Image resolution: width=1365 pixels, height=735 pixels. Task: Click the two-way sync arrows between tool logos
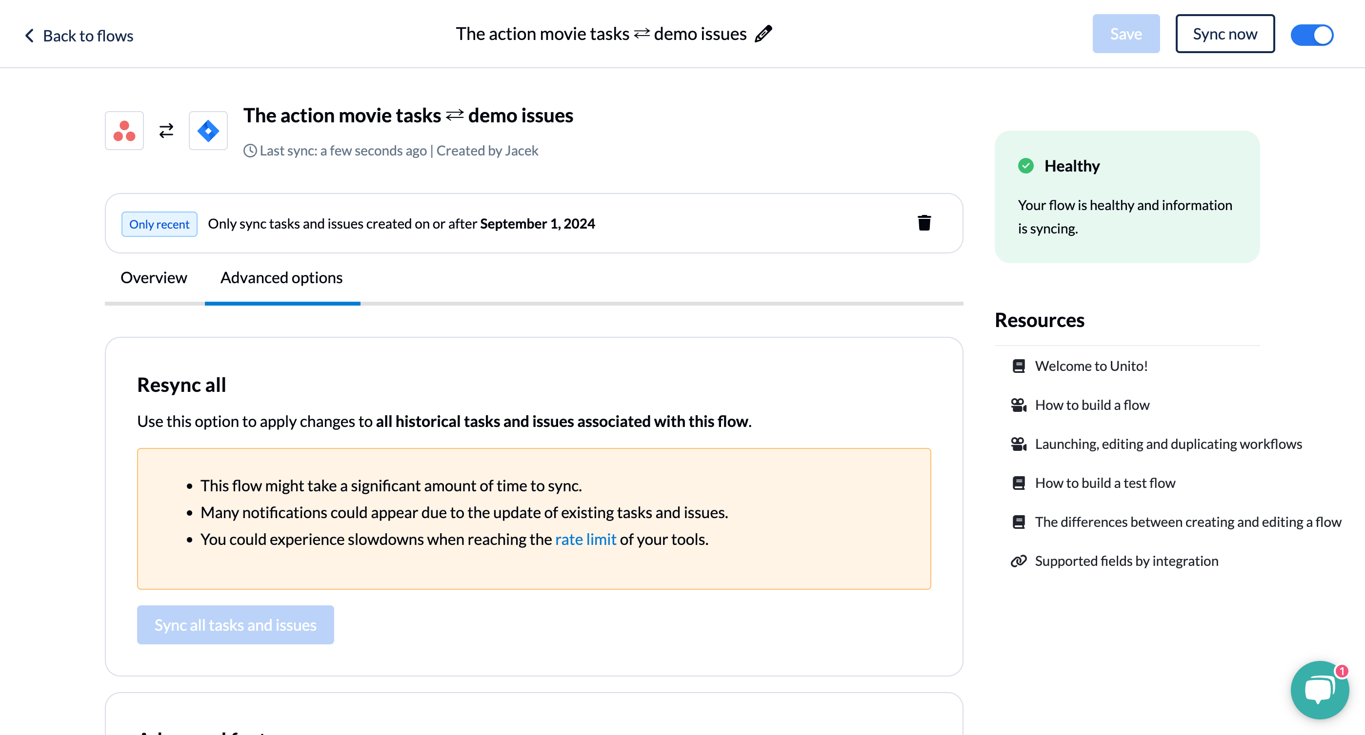(x=166, y=131)
